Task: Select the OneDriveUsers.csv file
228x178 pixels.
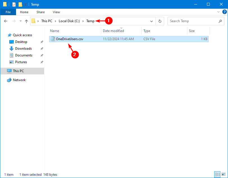Action: (x=69, y=39)
